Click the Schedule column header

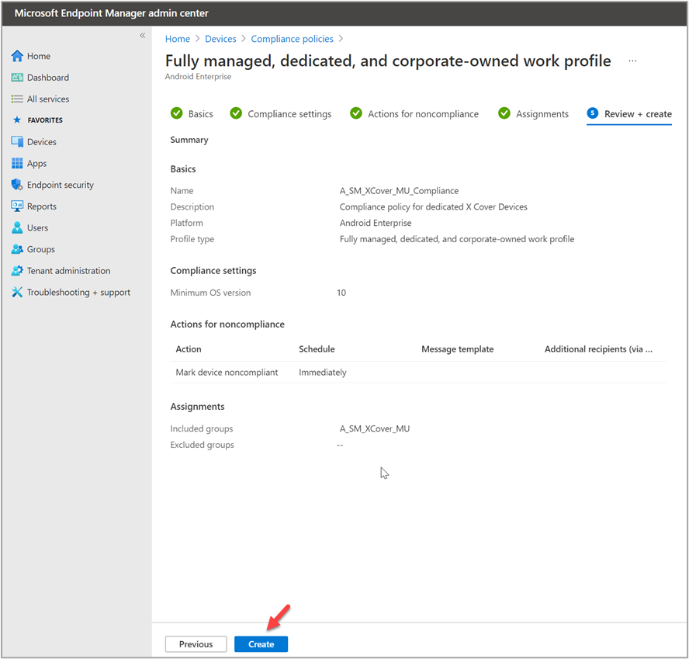[x=317, y=349]
